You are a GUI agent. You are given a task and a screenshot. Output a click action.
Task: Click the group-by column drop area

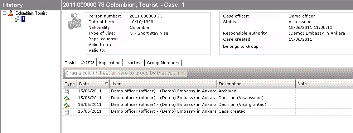[126, 73]
